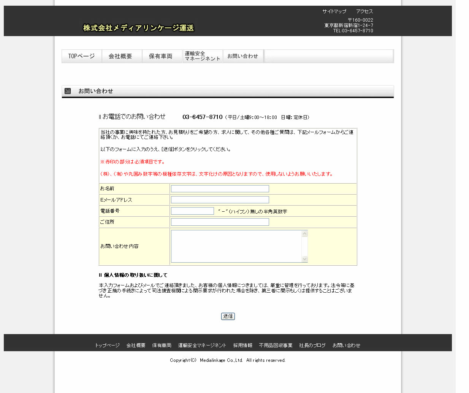Open footer link 社長のブログ
The image size is (469, 393).
[x=312, y=345]
